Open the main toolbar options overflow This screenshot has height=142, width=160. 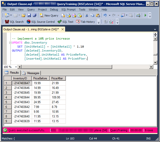click(x=150, y=16)
